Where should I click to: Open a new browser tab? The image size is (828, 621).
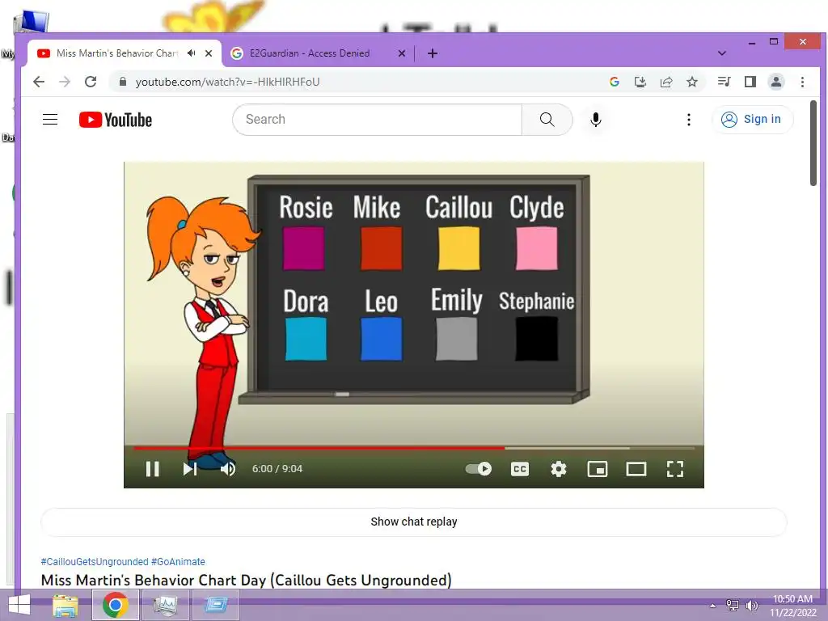coord(433,53)
